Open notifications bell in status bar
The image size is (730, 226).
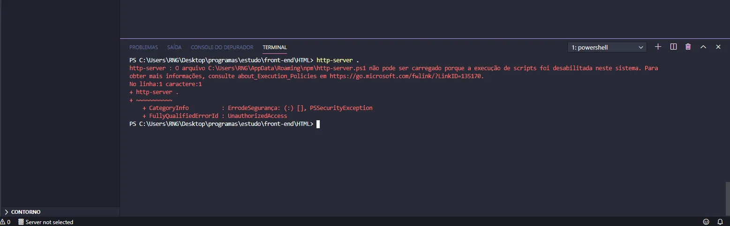(720, 222)
